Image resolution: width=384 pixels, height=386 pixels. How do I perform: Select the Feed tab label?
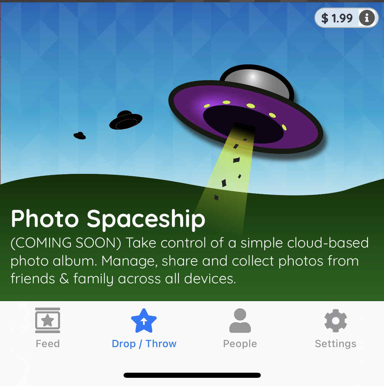[x=47, y=344]
